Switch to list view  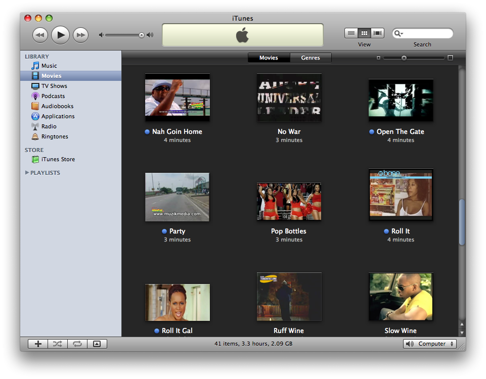[x=351, y=33]
